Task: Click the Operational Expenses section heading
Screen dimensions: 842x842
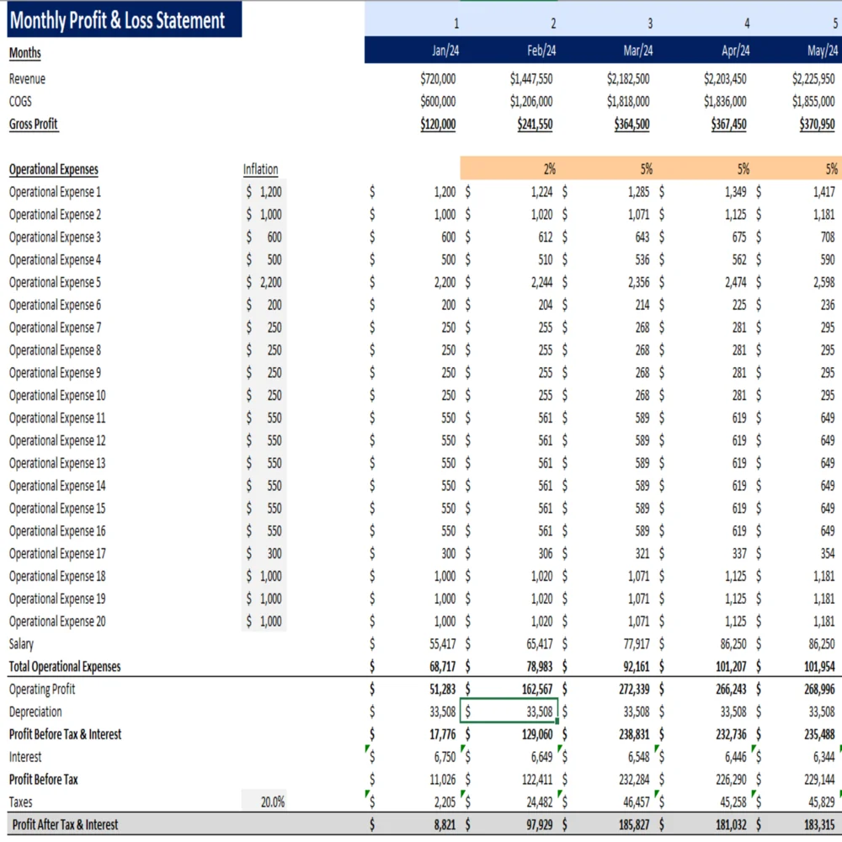Action: [54, 169]
